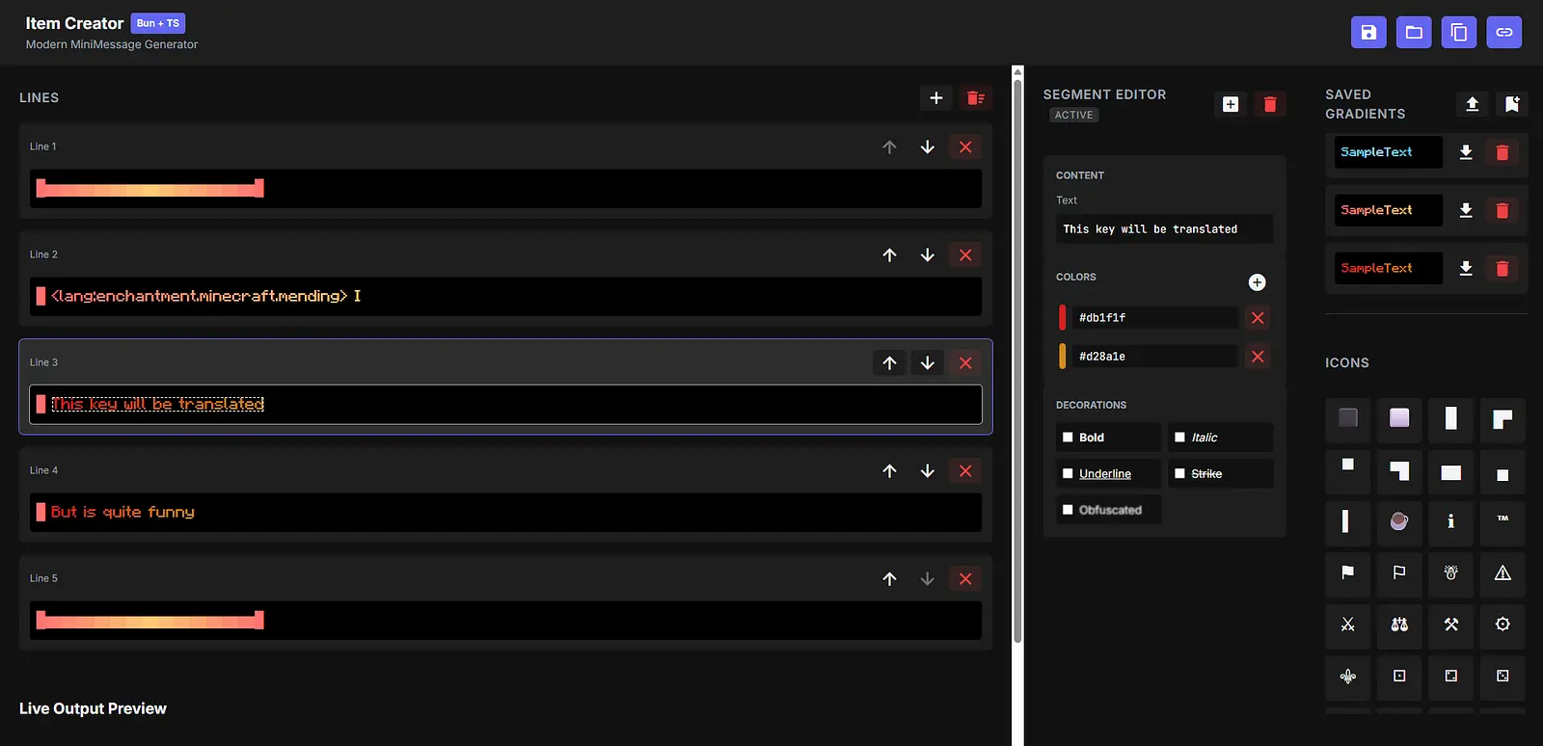Delete all lines with the red trash icon
The width and height of the screenshot is (1543, 746).
coord(975,97)
